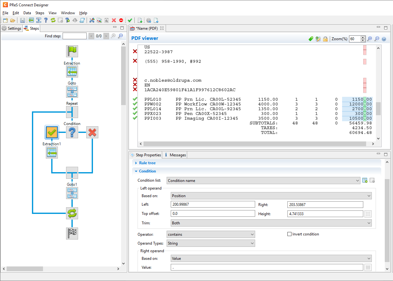Click the PDF viewer horizontal scrollbar
This screenshot has width=393, height=281.
(x=253, y=144)
